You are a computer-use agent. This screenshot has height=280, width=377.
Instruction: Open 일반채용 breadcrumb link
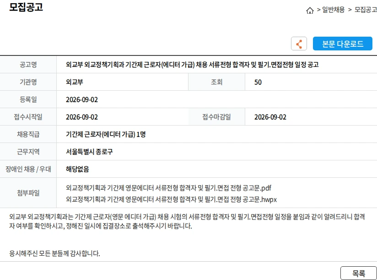pos(333,10)
